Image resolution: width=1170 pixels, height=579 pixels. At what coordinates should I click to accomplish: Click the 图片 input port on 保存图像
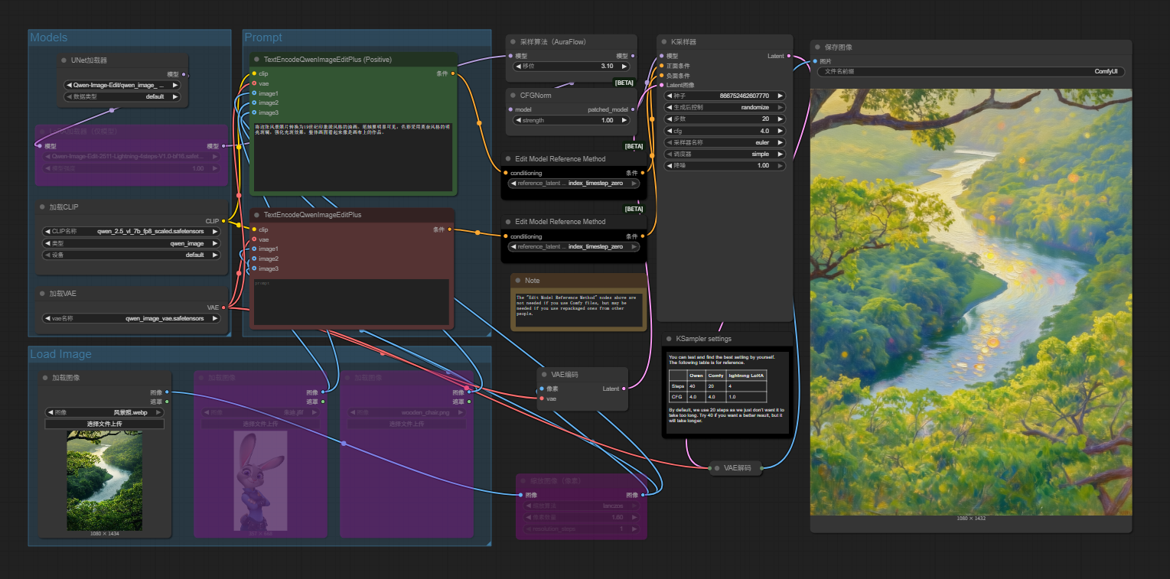point(815,61)
